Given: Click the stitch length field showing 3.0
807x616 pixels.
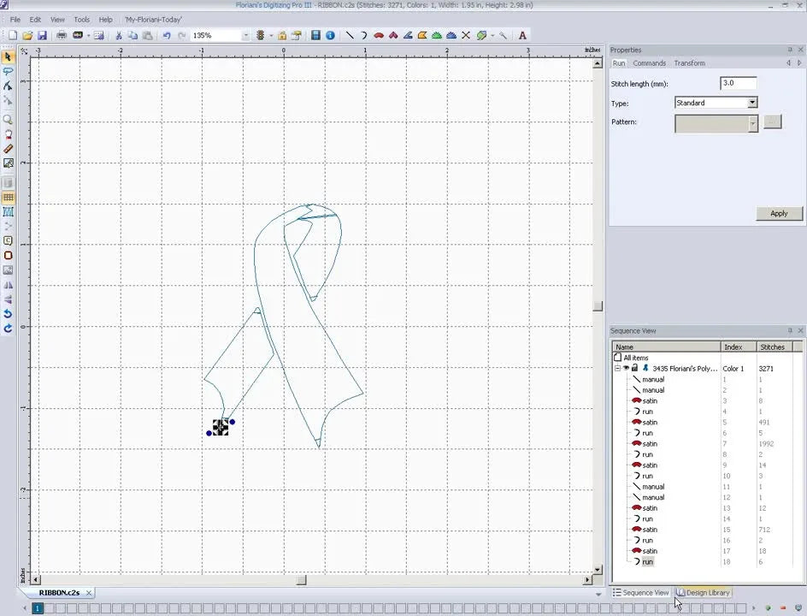Looking at the screenshot, I should (738, 83).
